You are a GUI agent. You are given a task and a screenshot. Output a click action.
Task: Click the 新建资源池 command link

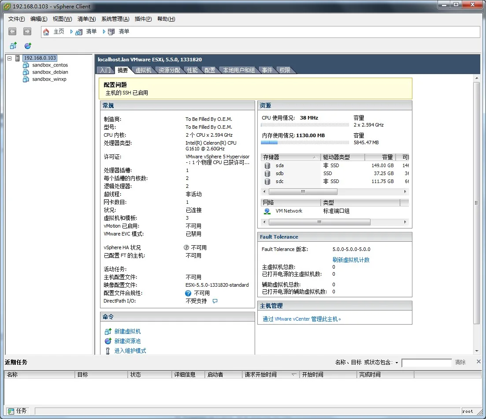click(x=127, y=341)
